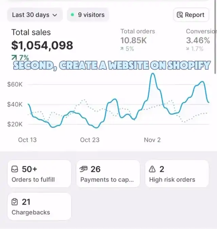Viewport: 217px width, 229px height.
Task: Open the 50+ Orders to fulfill card
Action: tap(39, 174)
